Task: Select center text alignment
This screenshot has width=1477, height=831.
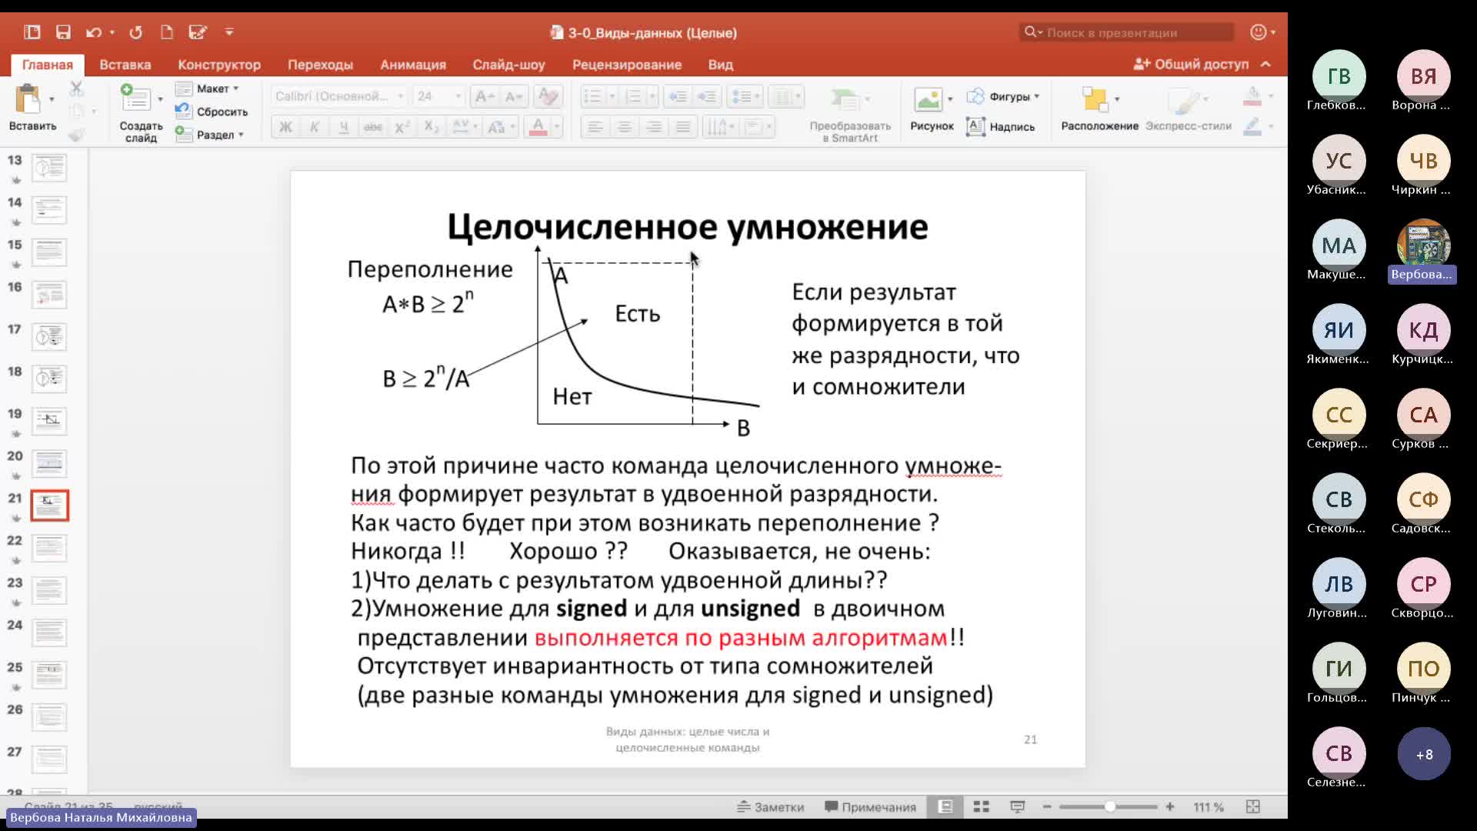Action: [x=624, y=127]
